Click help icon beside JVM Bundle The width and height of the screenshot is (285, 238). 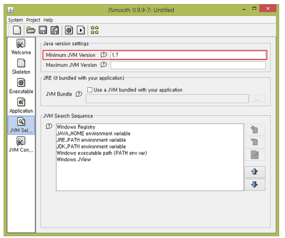coord(79,94)
